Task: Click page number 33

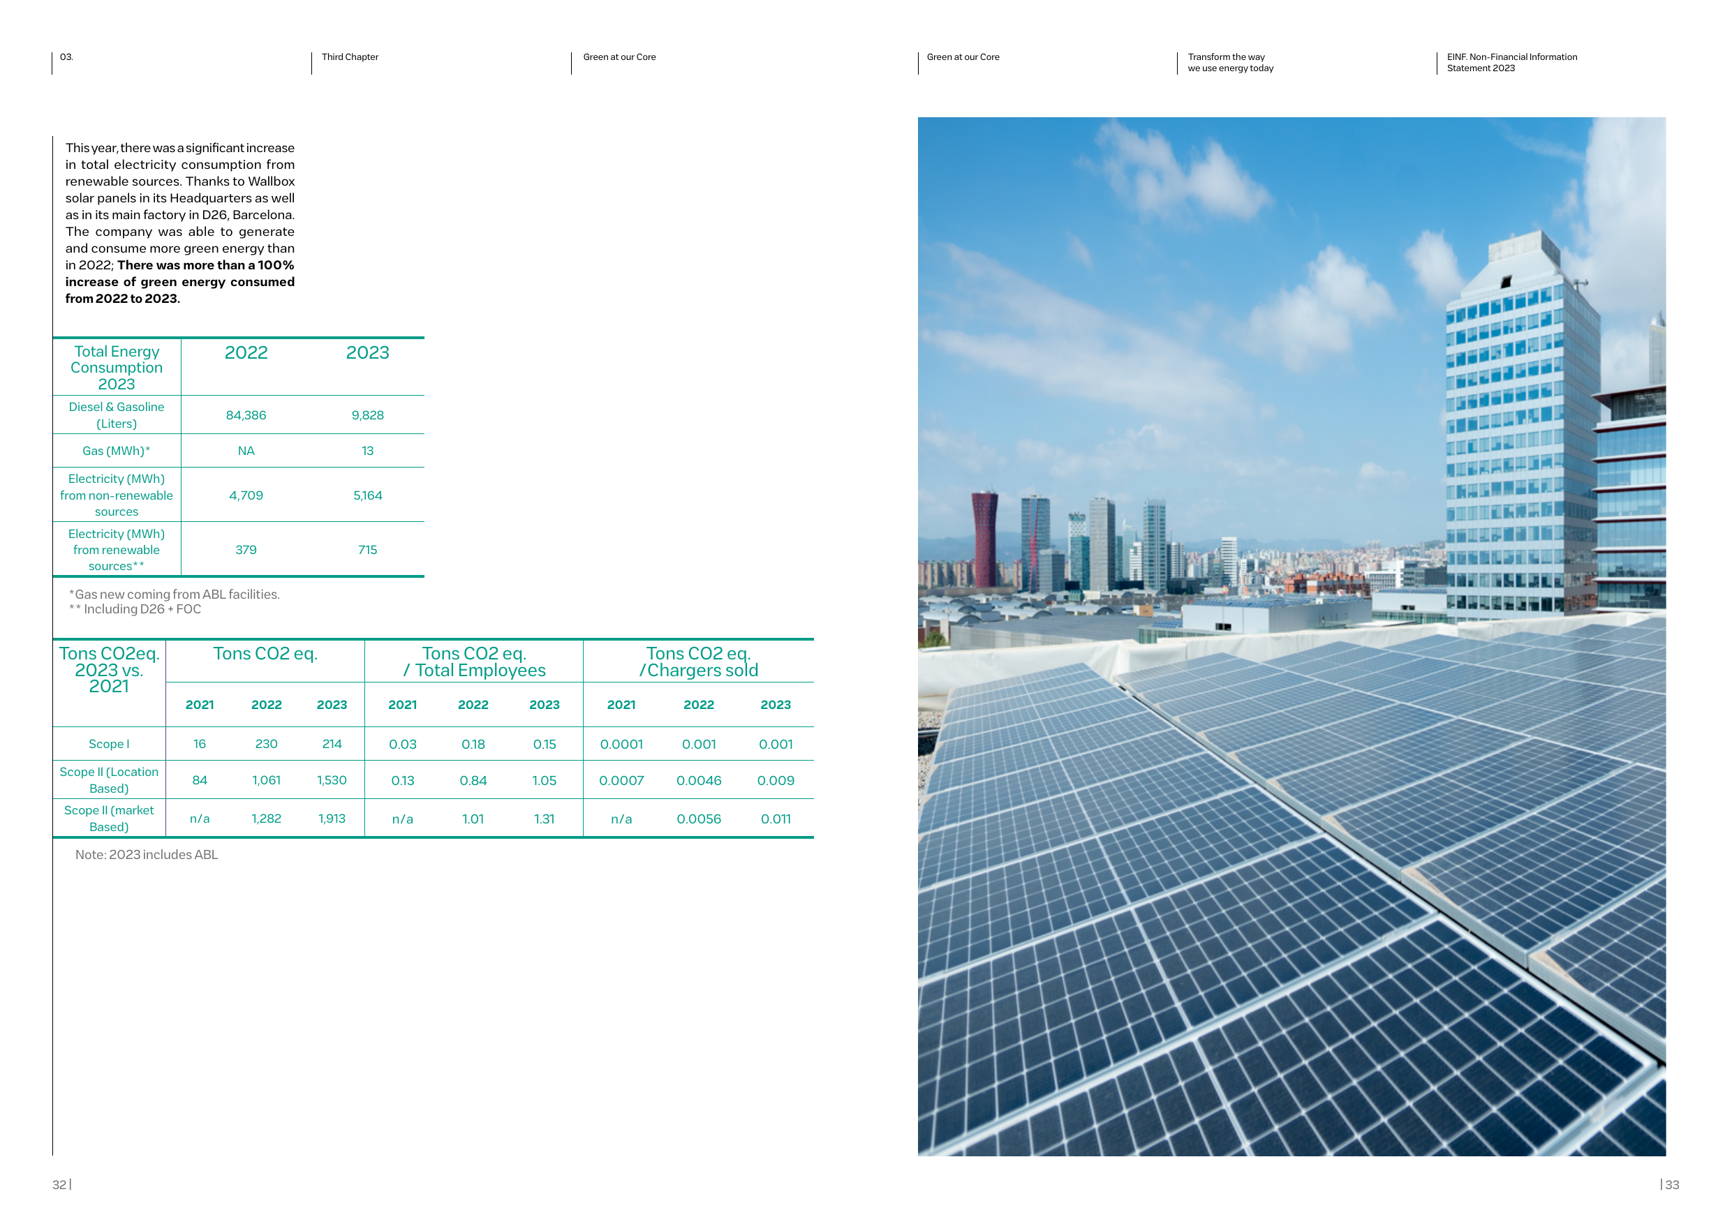Action: [x=1673, y=1185]
